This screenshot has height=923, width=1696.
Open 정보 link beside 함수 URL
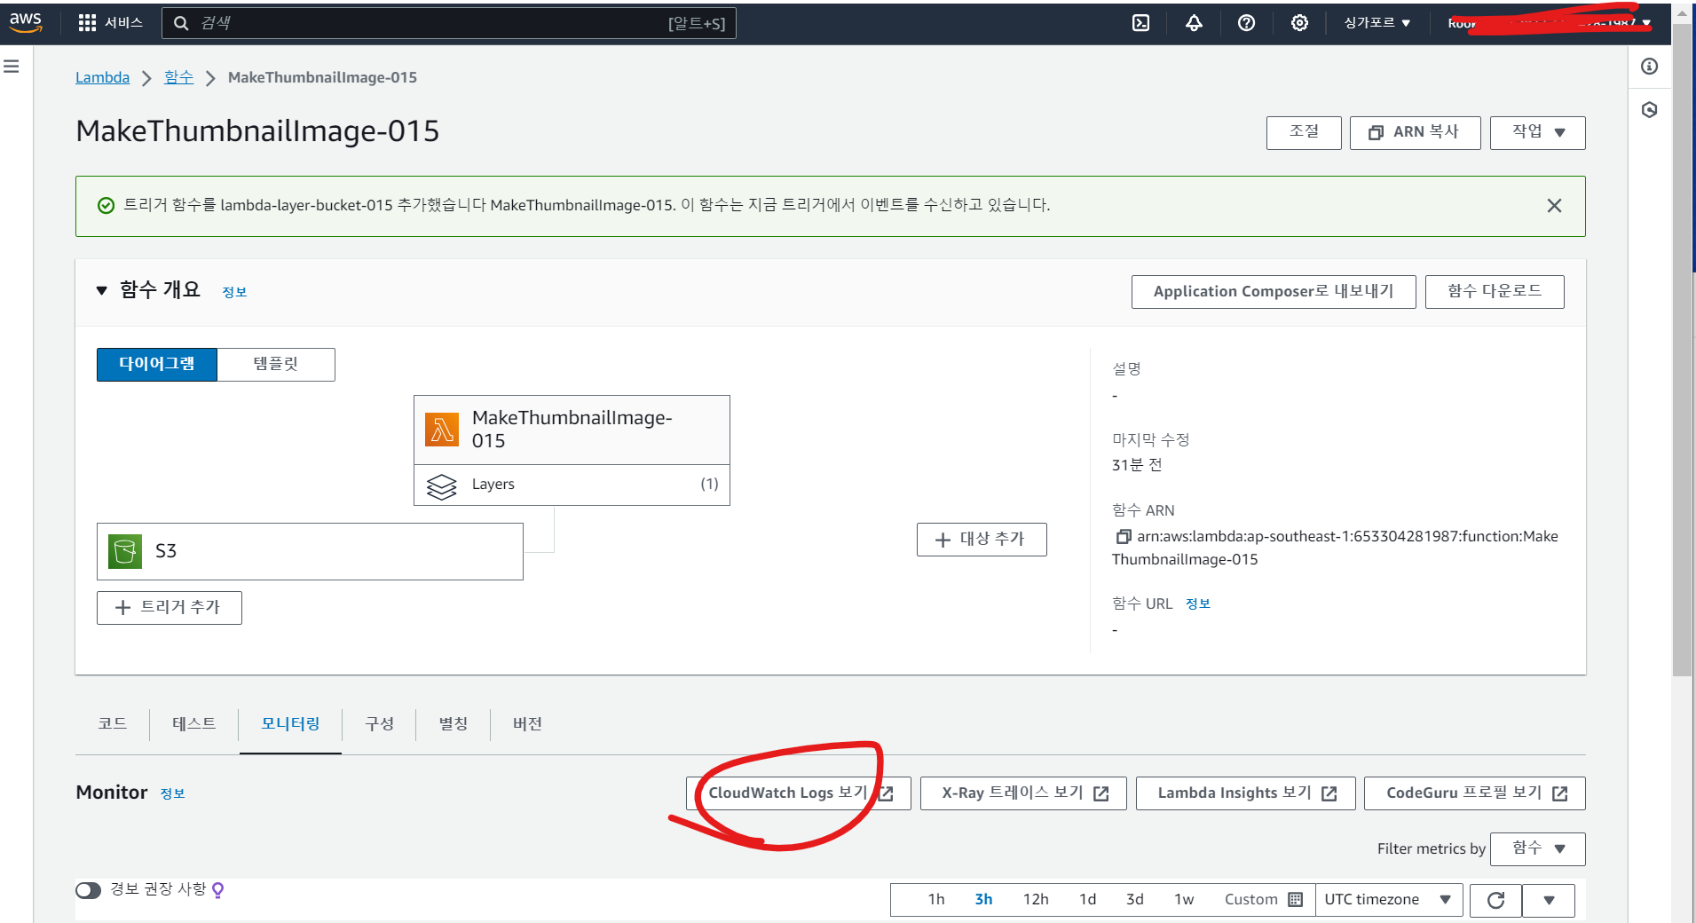1198,604
